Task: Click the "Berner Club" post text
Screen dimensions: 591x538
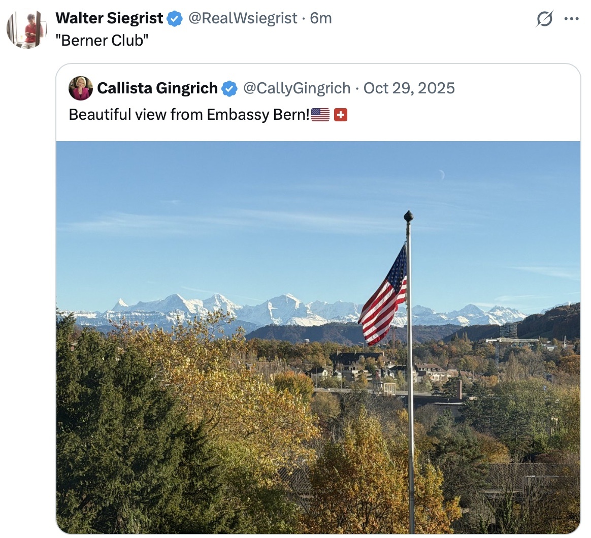Action: [x=102, y=40]
